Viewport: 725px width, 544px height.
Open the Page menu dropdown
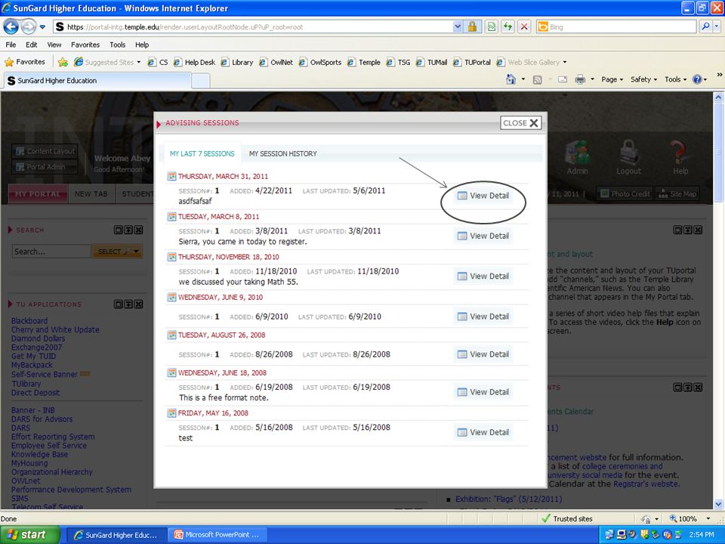(612, 79)
